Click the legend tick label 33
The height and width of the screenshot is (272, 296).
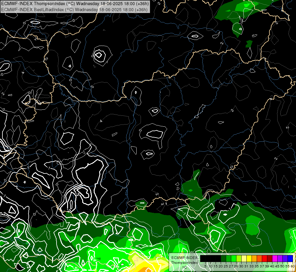tap(252, 266)
